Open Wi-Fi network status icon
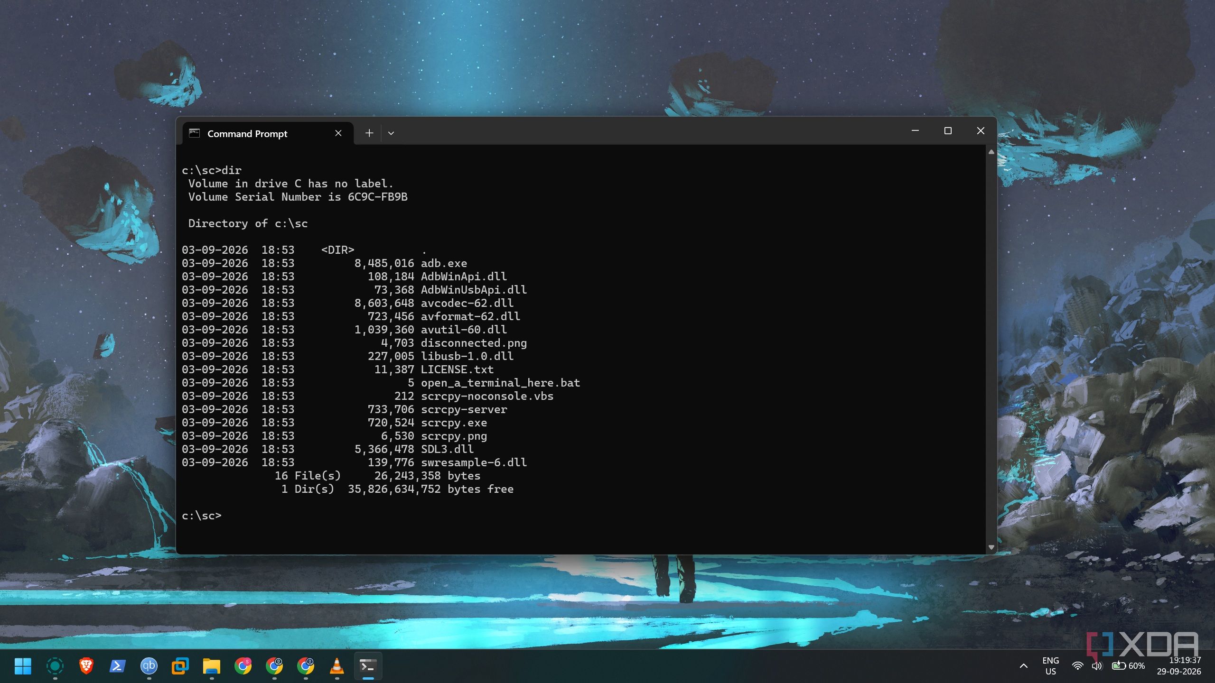The height and width of the screenshot is (683, 1215). coord(1077,666)
